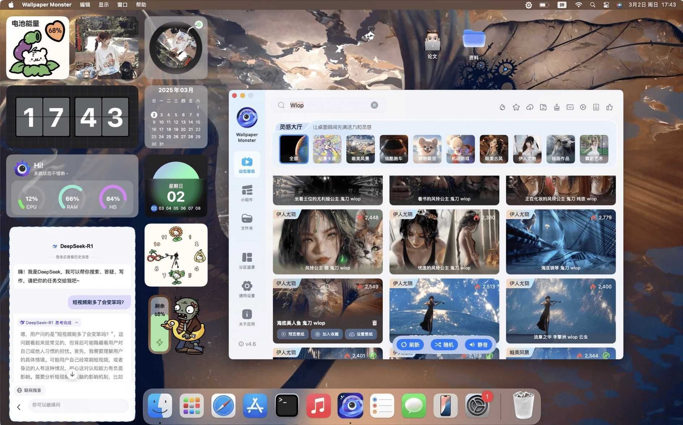This screenshot has height=425, width=683.
Task: Click the thumbs-up icon in toolbar
Action: [610, 107]
